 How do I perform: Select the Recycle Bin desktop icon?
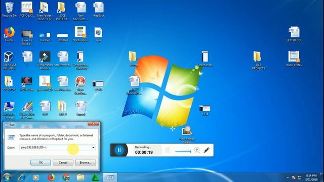click(x=9, y=10)
